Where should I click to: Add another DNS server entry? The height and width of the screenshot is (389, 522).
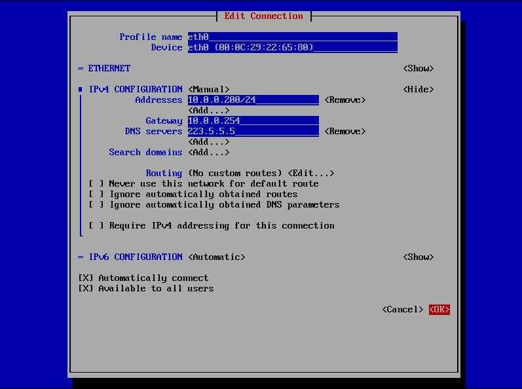point(209,141)
